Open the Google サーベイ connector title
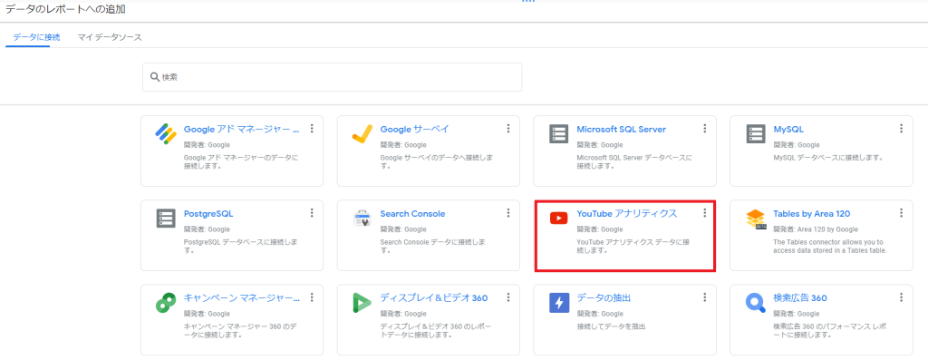Viewport: 928px width, 360px height. click(414, 129)
